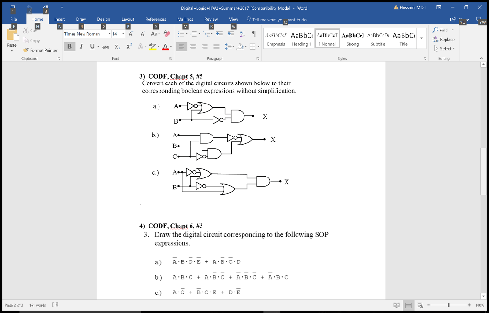This screenshot has width=489, height=313.
Task: Increase paragraph indent
Action: [231, 34]
